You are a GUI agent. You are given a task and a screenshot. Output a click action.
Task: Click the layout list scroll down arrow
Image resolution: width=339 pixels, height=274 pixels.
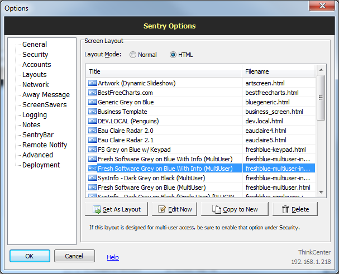pos(321,192)
